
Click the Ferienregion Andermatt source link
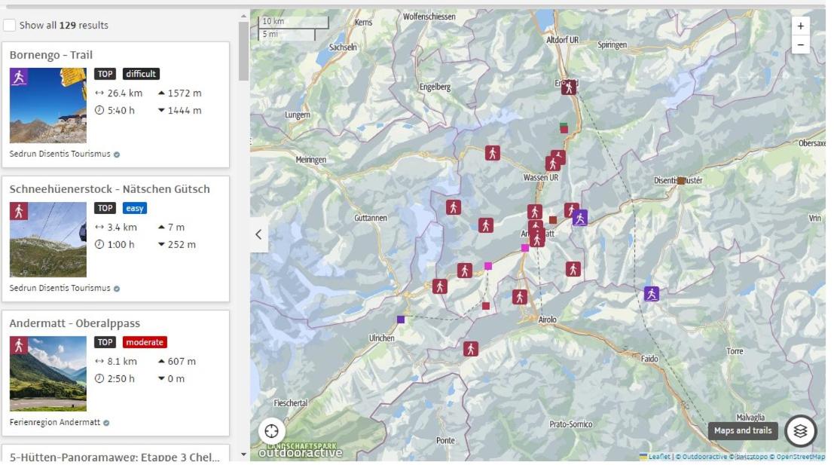pyautogui.click(x=55, y=422)
